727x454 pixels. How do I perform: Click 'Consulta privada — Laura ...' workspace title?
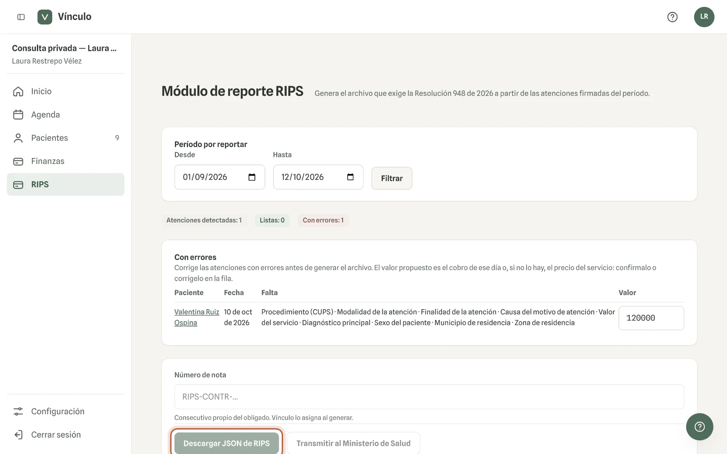pyautogui.click(x=64, y=48)
